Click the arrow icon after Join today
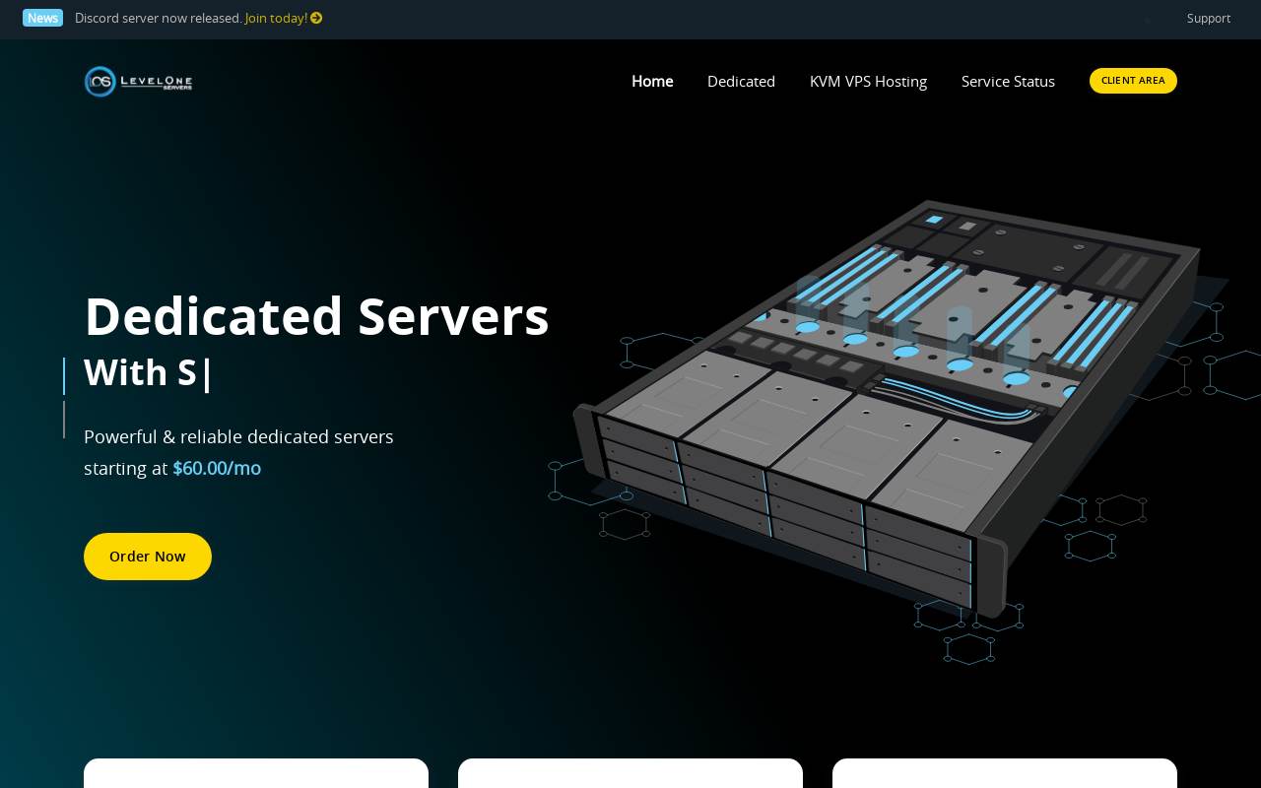Viewport: 1261px width, 788px height. click(x=316, y=18)
